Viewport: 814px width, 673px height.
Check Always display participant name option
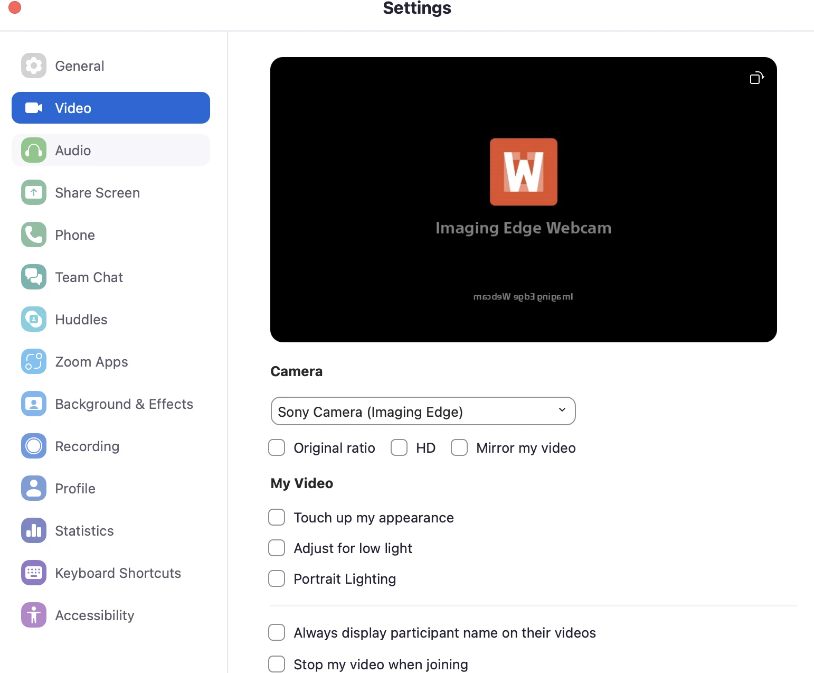click(x=277, y=632)
